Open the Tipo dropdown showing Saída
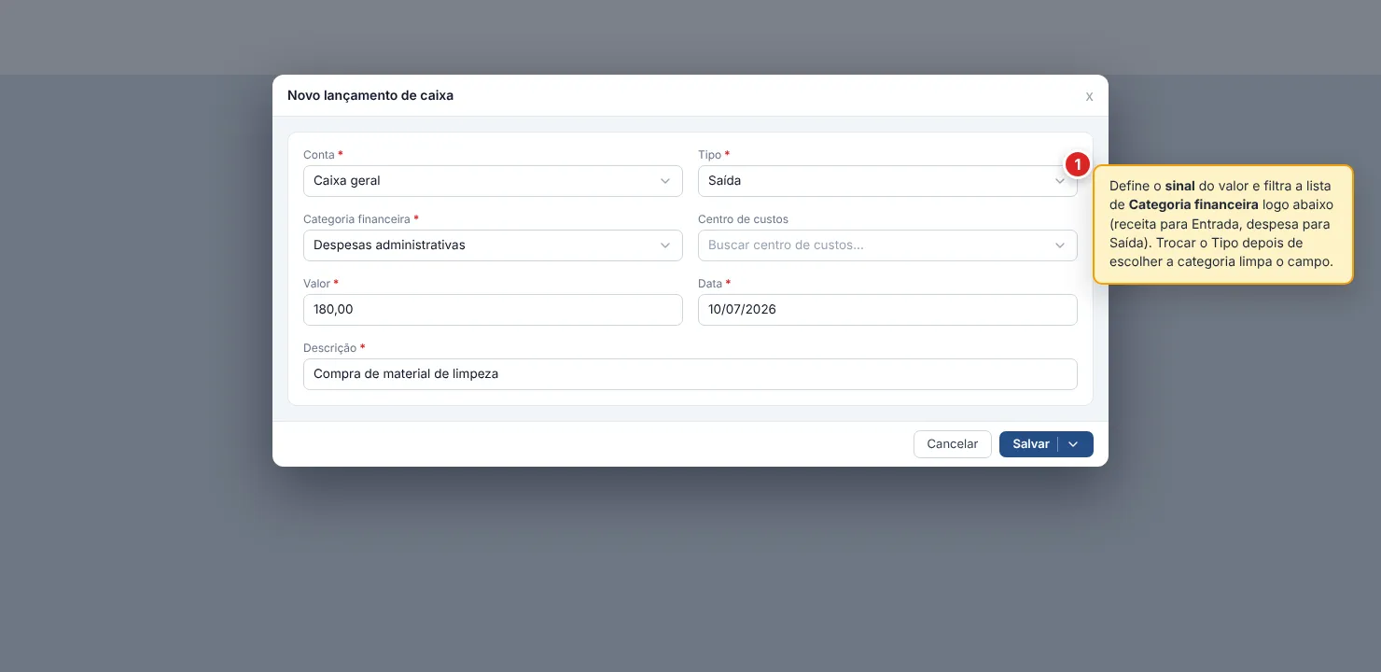 pyautogui.click(x=887, y=181)
